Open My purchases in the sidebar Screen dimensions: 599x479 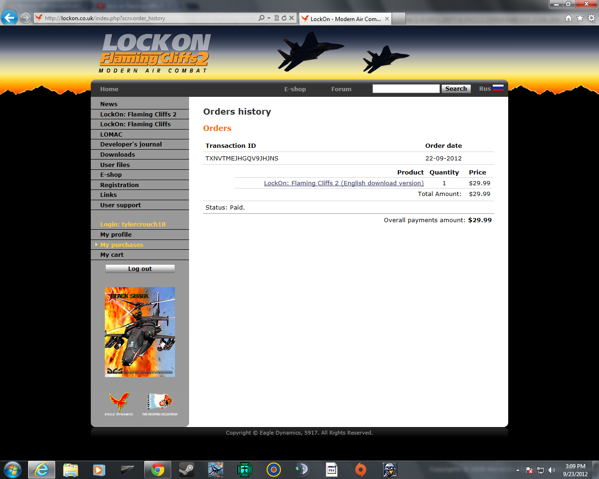tap(122, 245)
